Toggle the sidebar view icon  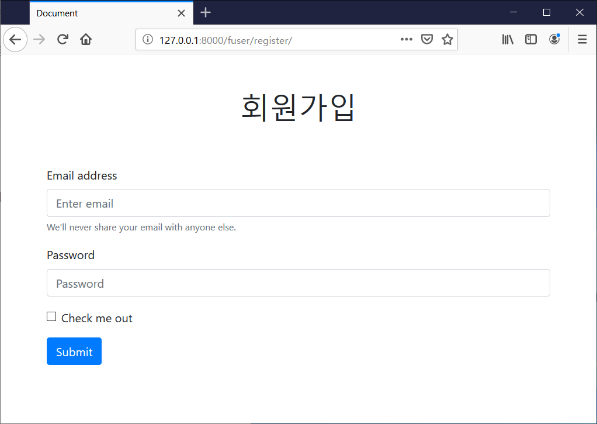pos(531,39)
